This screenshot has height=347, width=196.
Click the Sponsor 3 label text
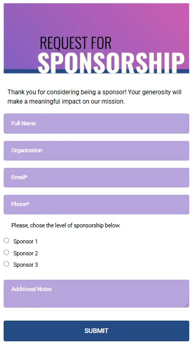pyautogui.click(x=26, y=265)
